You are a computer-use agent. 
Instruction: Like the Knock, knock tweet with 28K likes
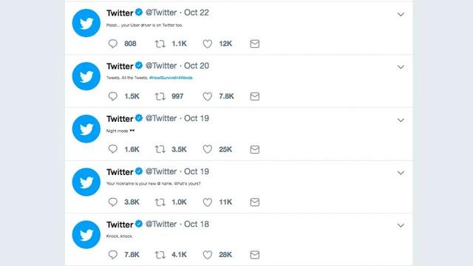pos(207,255)
